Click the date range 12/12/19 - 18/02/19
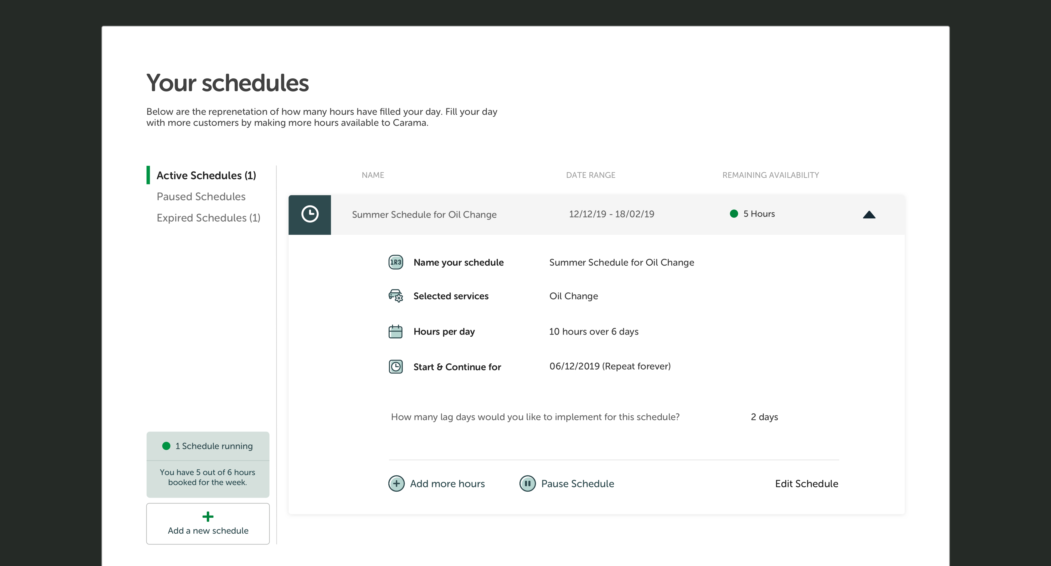This screenshot has width=1051, height=566. (x=611, y=214)
